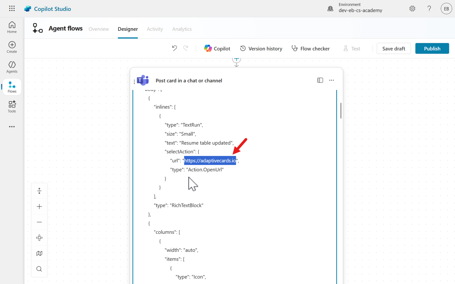Open the app launcher waffle icon
The height and width of the screenshot is (284, 455).
tap(12, 9)
